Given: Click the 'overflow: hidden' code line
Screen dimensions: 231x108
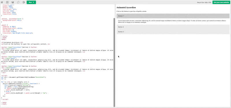Looking at the screenshot, I should point(10,31).
